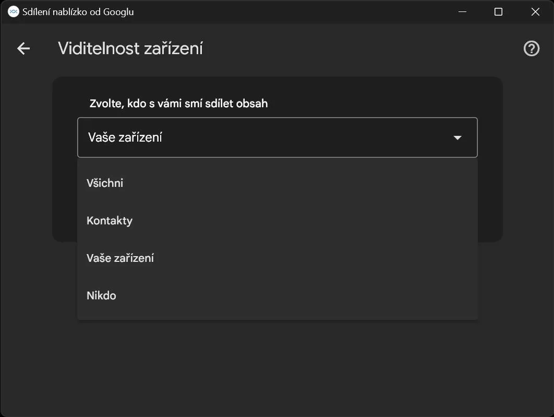
Task: Minimize the Sdílení nablízko window
Action: (462, 11)
